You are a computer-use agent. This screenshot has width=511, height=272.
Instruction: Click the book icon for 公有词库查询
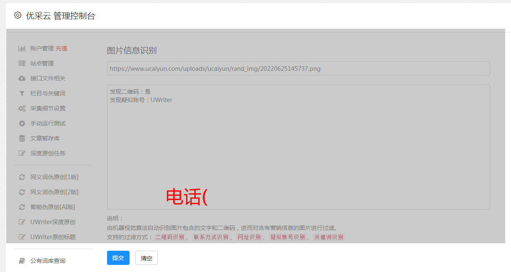point(22,261)
